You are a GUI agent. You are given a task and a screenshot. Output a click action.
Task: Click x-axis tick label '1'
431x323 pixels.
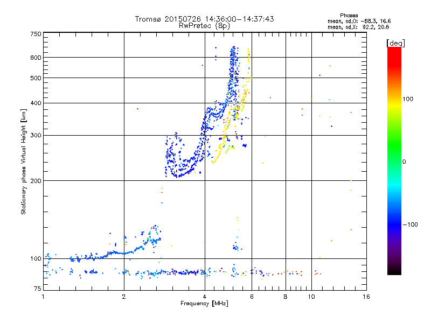tap(43, 297)
